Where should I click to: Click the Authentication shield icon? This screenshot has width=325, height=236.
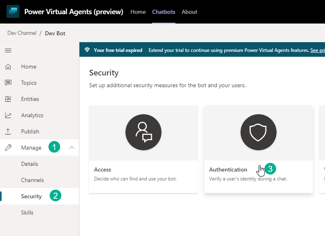coord(258,133)
